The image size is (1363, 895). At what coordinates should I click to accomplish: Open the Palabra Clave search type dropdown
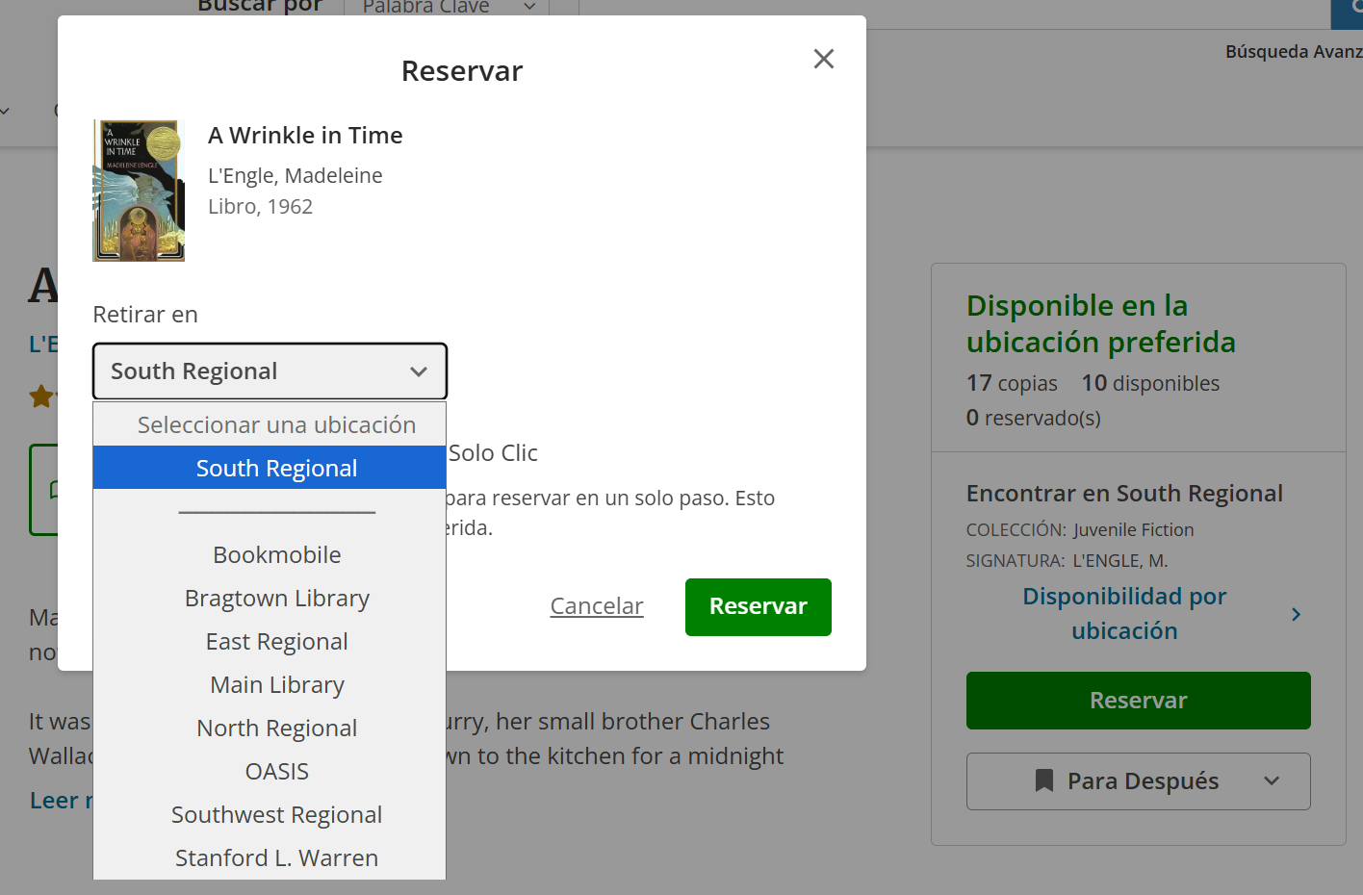point(448,8)
